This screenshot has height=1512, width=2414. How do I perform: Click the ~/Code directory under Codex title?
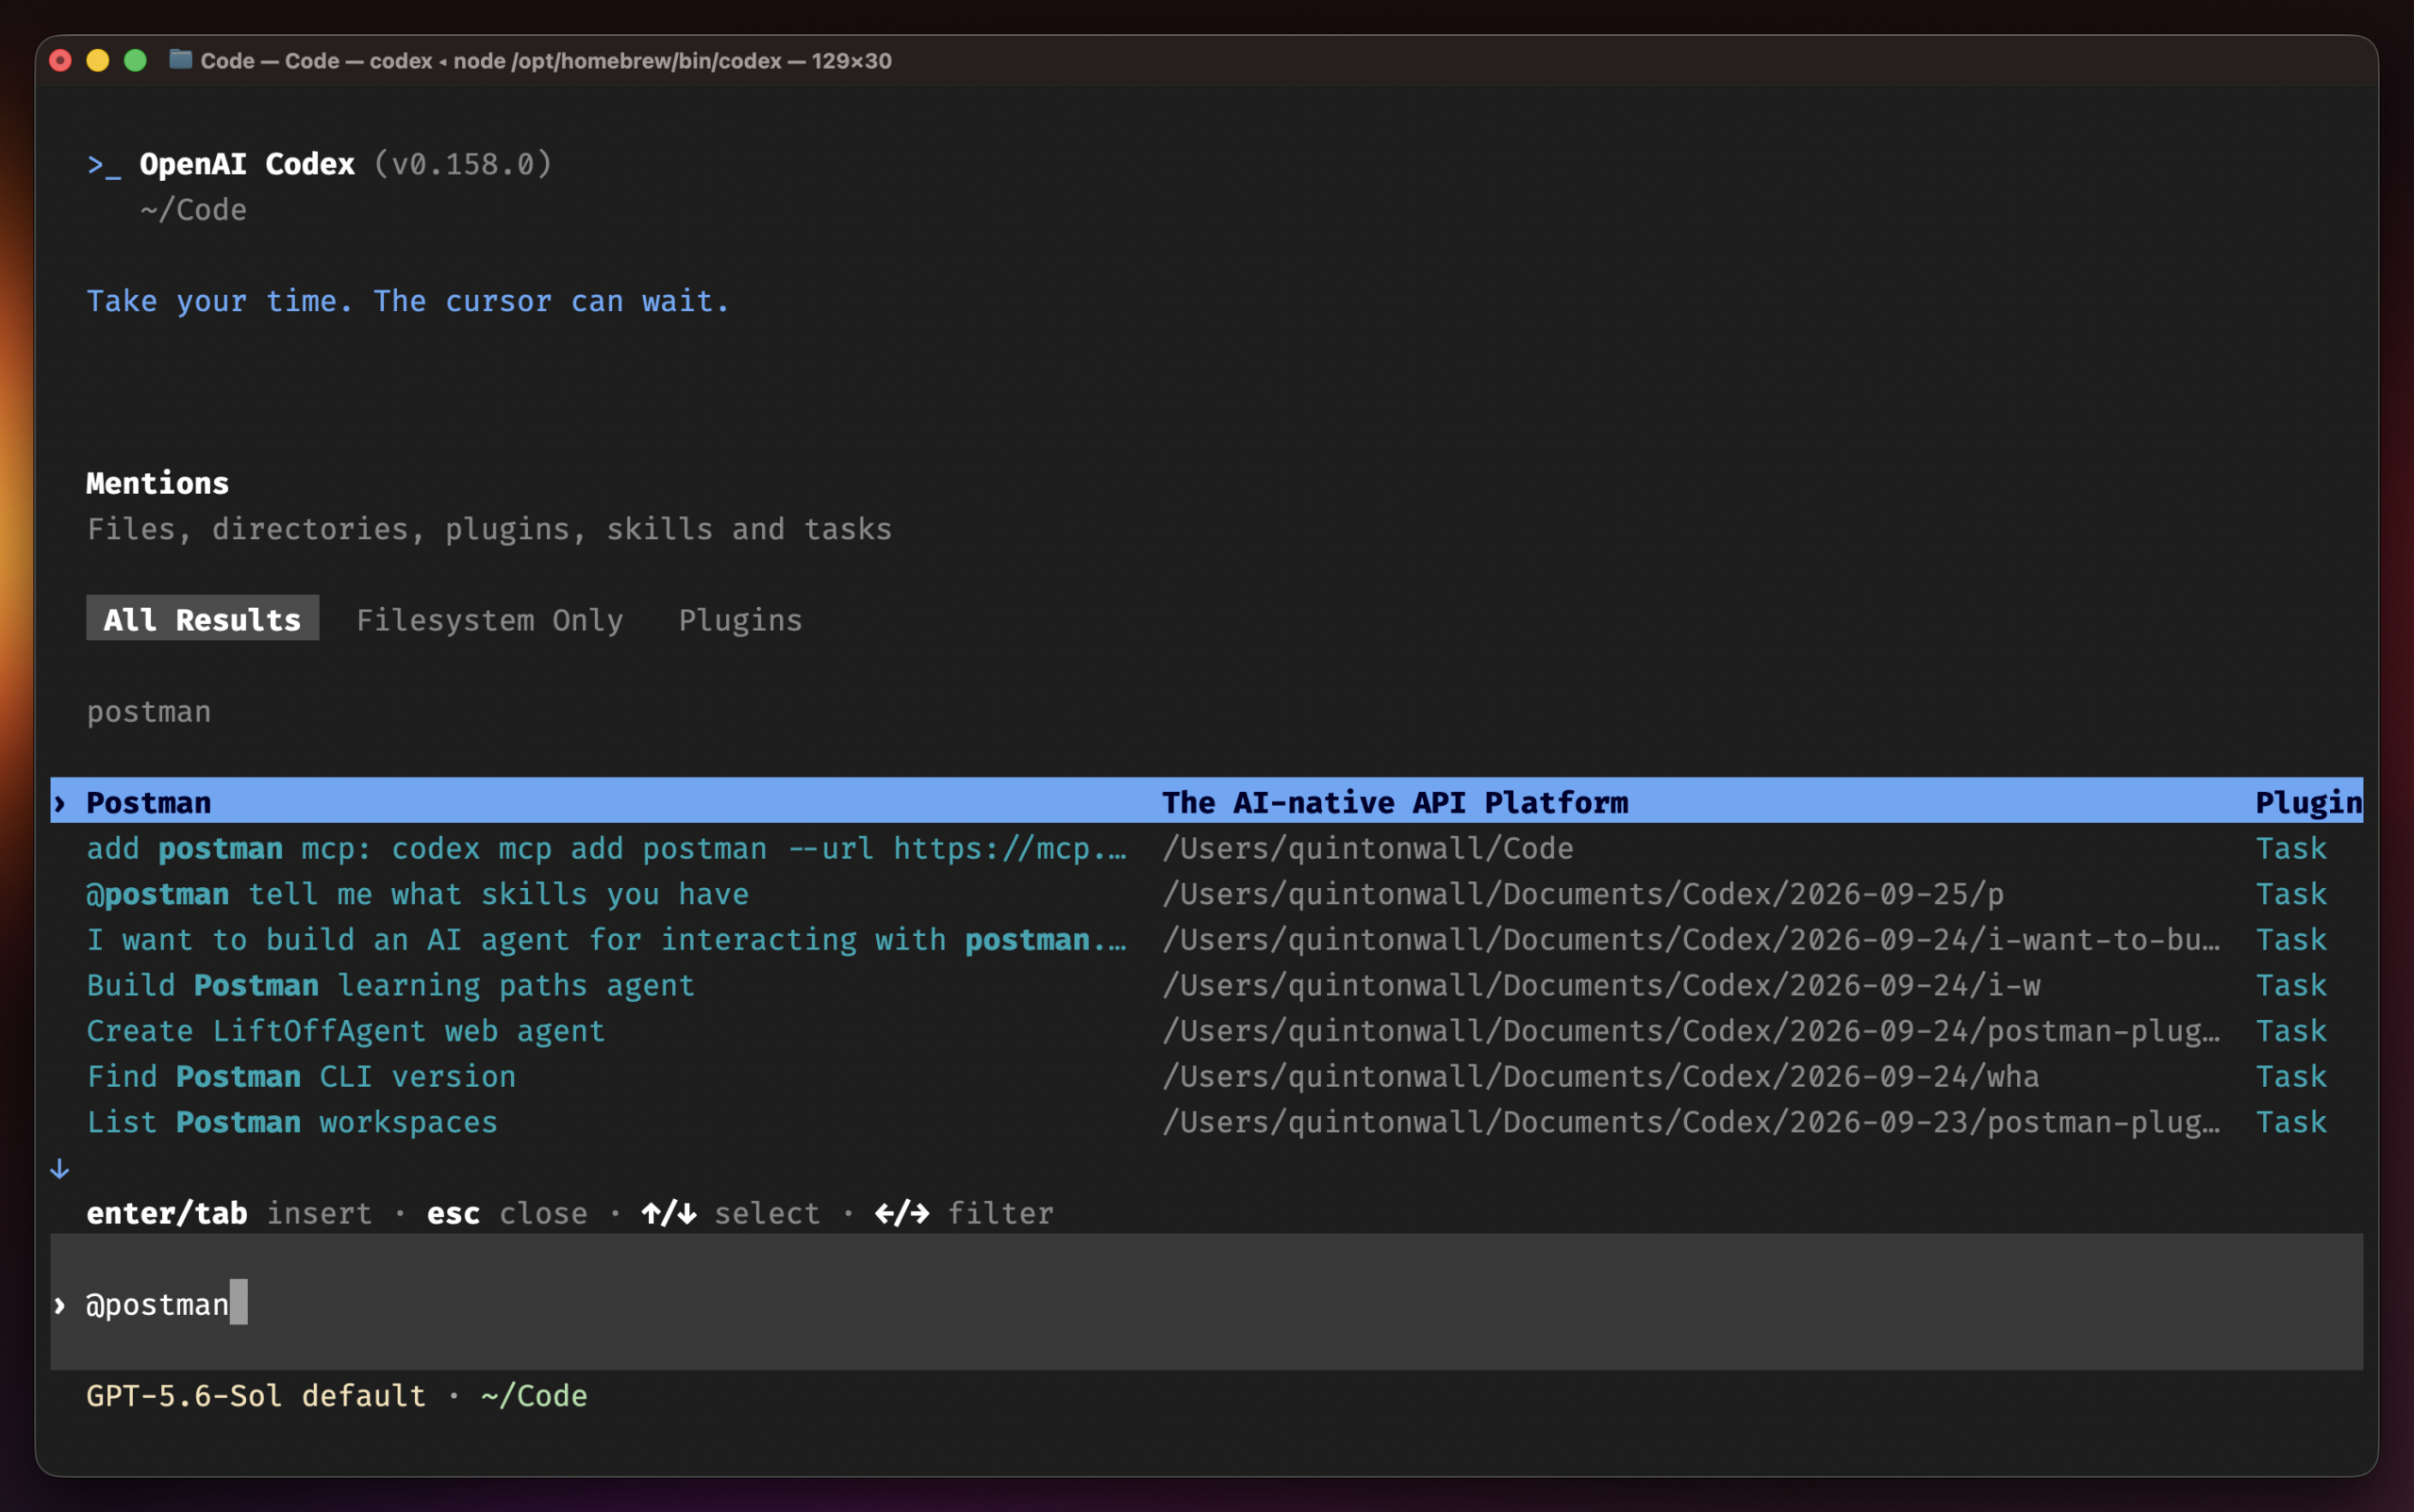[193, 210]
